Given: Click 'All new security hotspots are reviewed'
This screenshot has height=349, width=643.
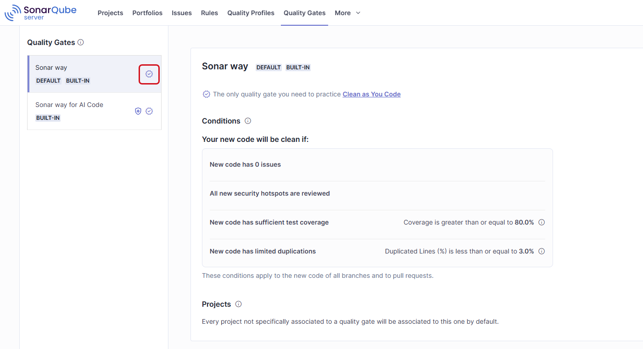Looking at the screenshot, I should [x=270, y=193].
